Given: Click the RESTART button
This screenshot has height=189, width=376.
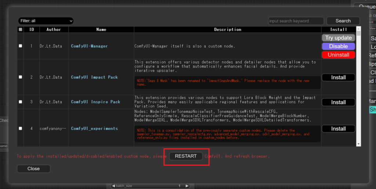Looking at the screenshot, I should tap(186, 156).
